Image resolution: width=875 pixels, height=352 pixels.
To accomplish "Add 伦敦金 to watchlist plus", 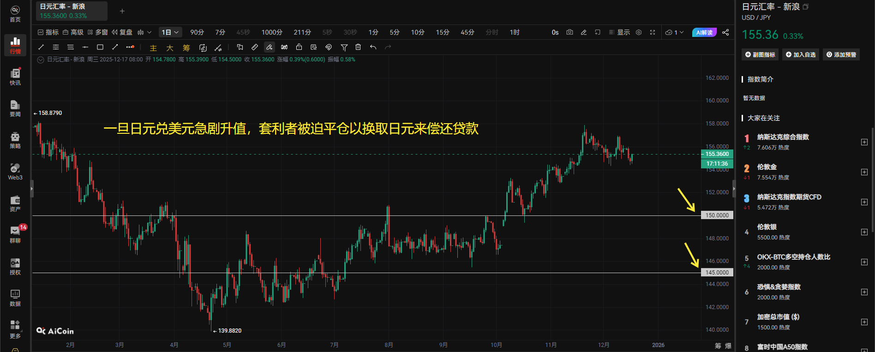I will pyautogui.click(x=864, y=172).
